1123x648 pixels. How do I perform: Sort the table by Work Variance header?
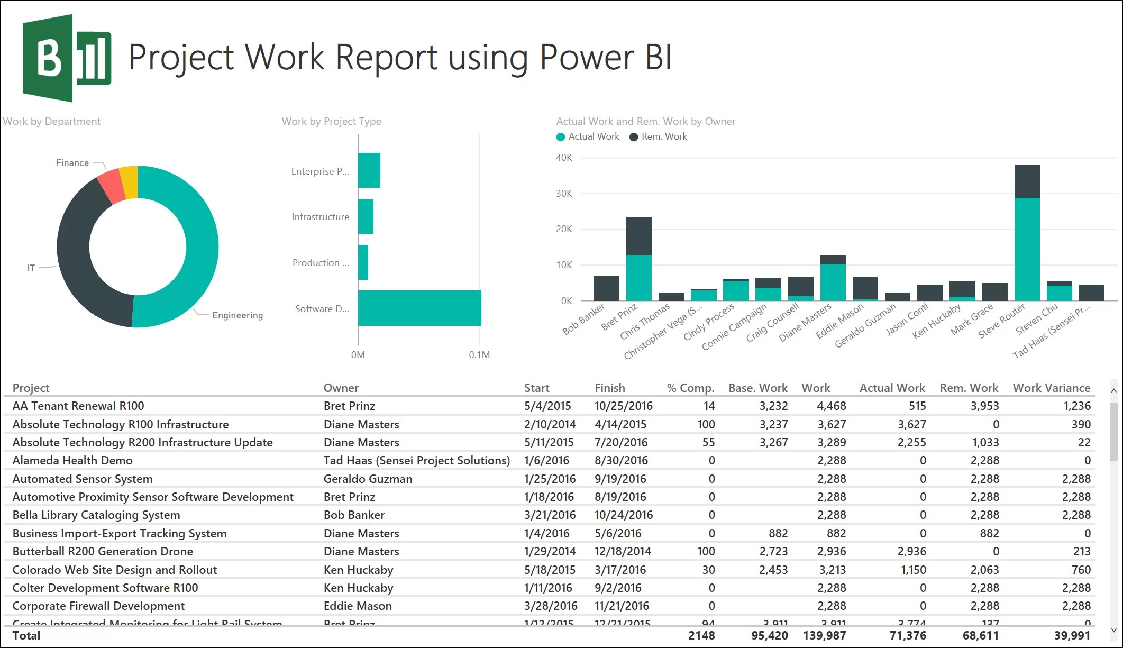(1052, 388)
